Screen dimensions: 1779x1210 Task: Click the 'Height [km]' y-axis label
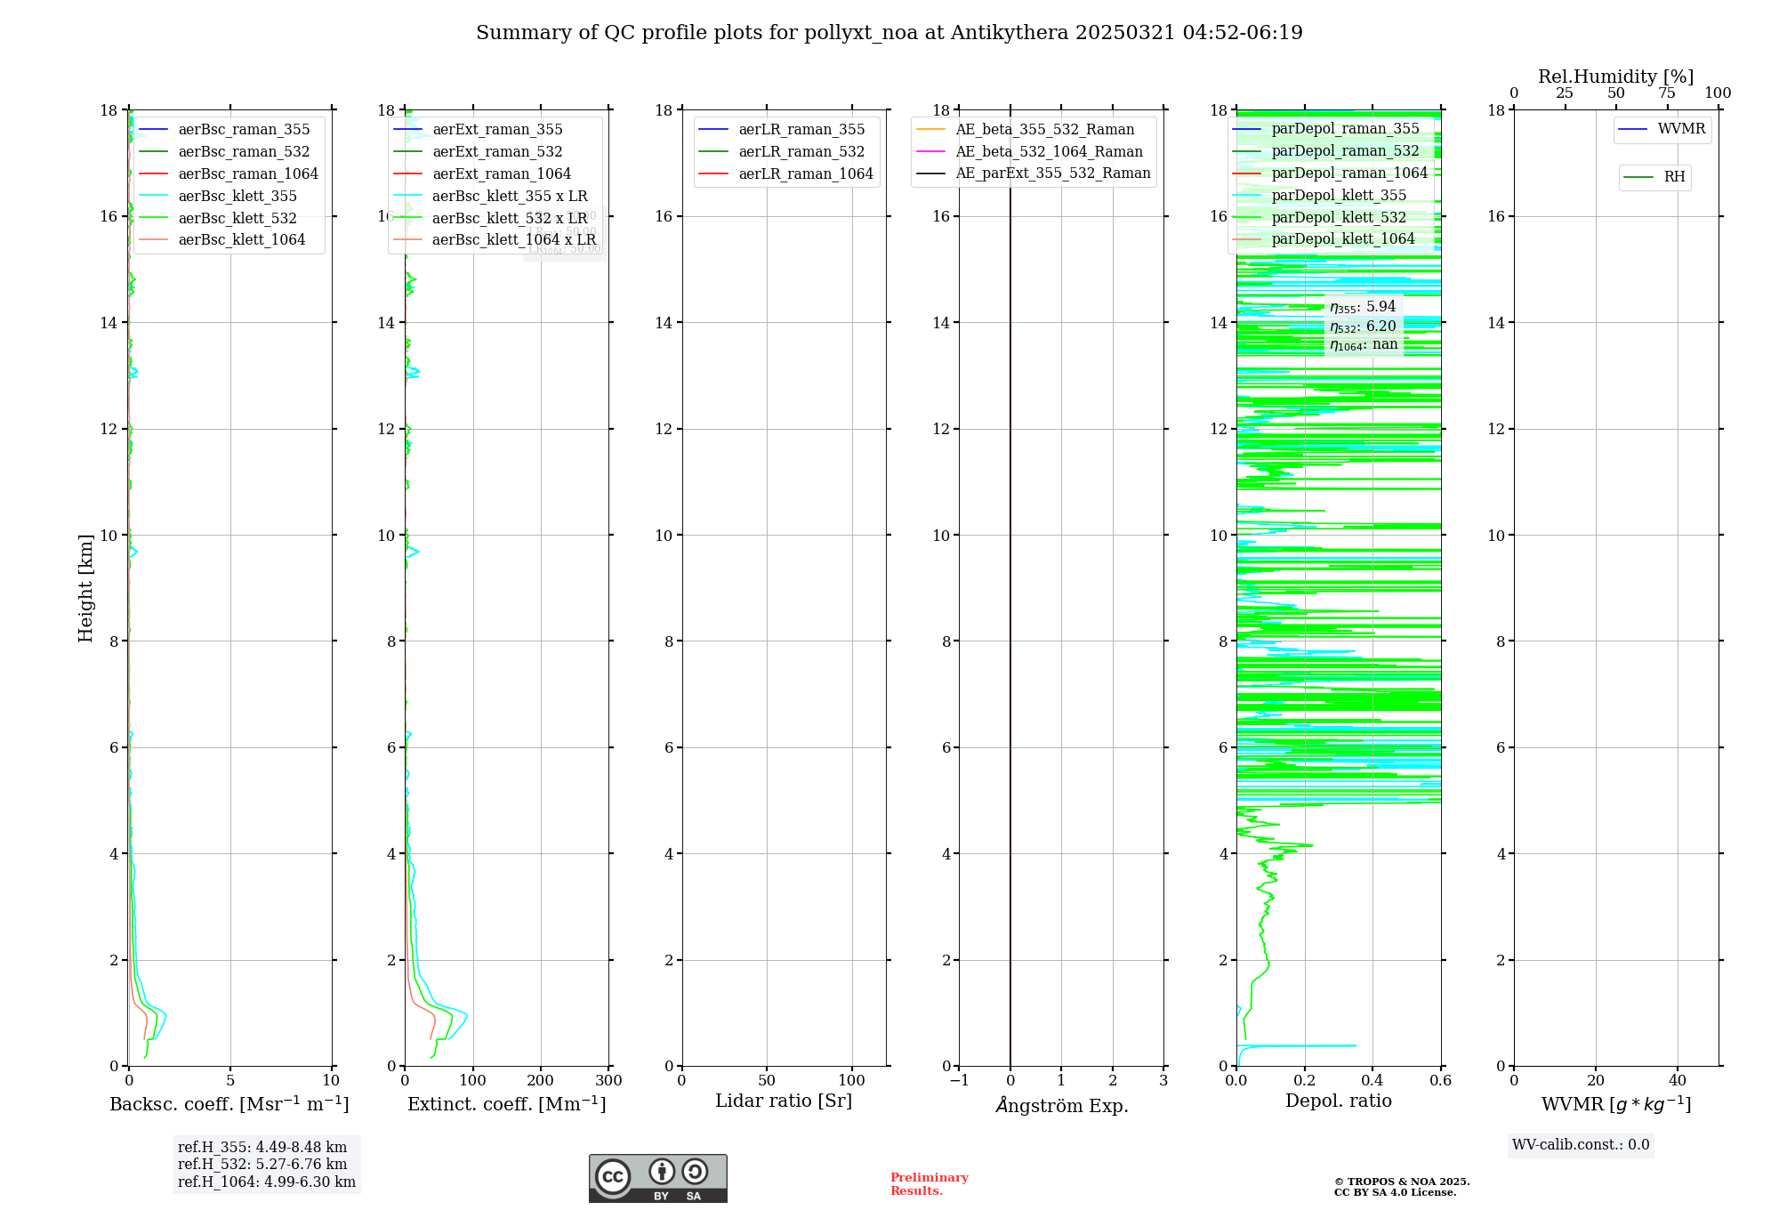pyautogui.click(x=85, y=588)
